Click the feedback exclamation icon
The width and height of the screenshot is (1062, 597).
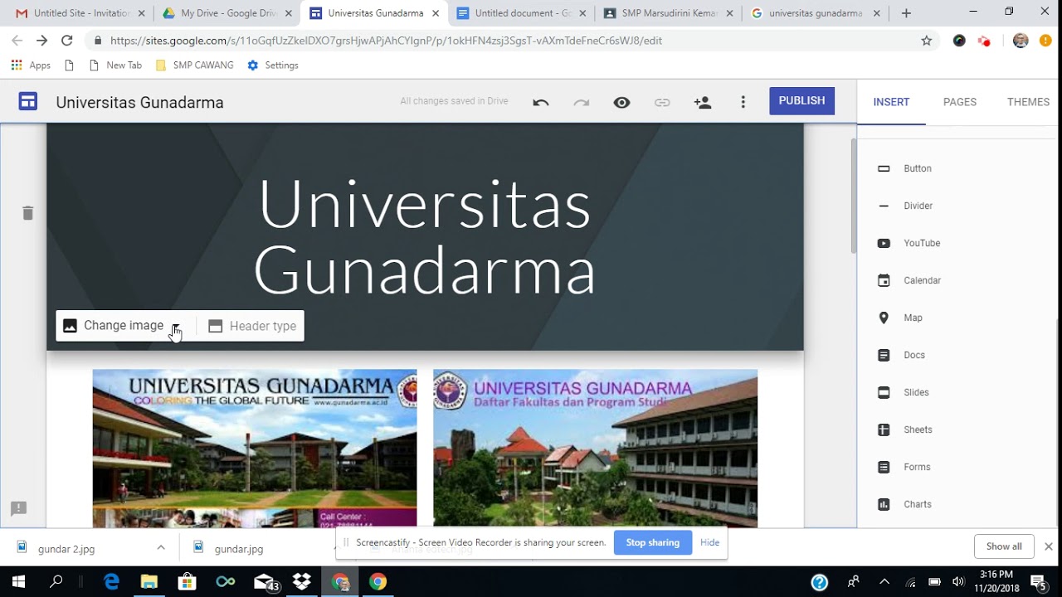(x=19, y=508)
